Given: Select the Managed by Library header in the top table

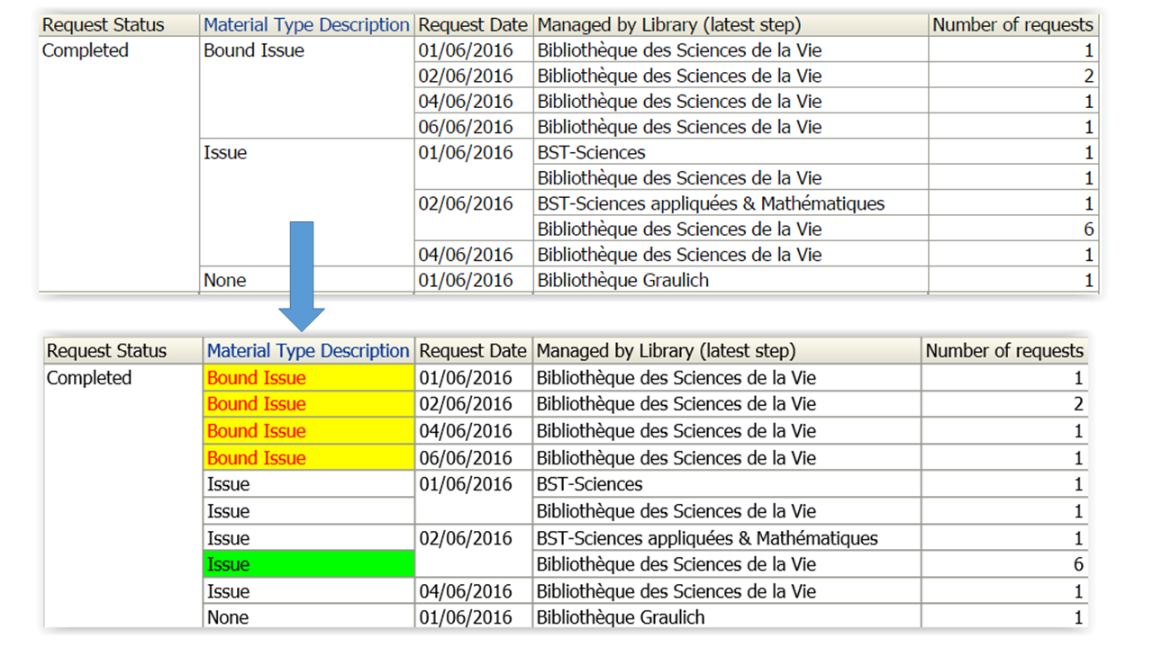Looking at the screenshot, I should [731, 25].
